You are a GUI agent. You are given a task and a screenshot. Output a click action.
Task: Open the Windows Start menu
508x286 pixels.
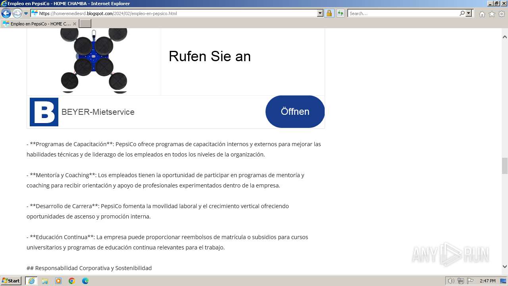[x=11, y=281]
